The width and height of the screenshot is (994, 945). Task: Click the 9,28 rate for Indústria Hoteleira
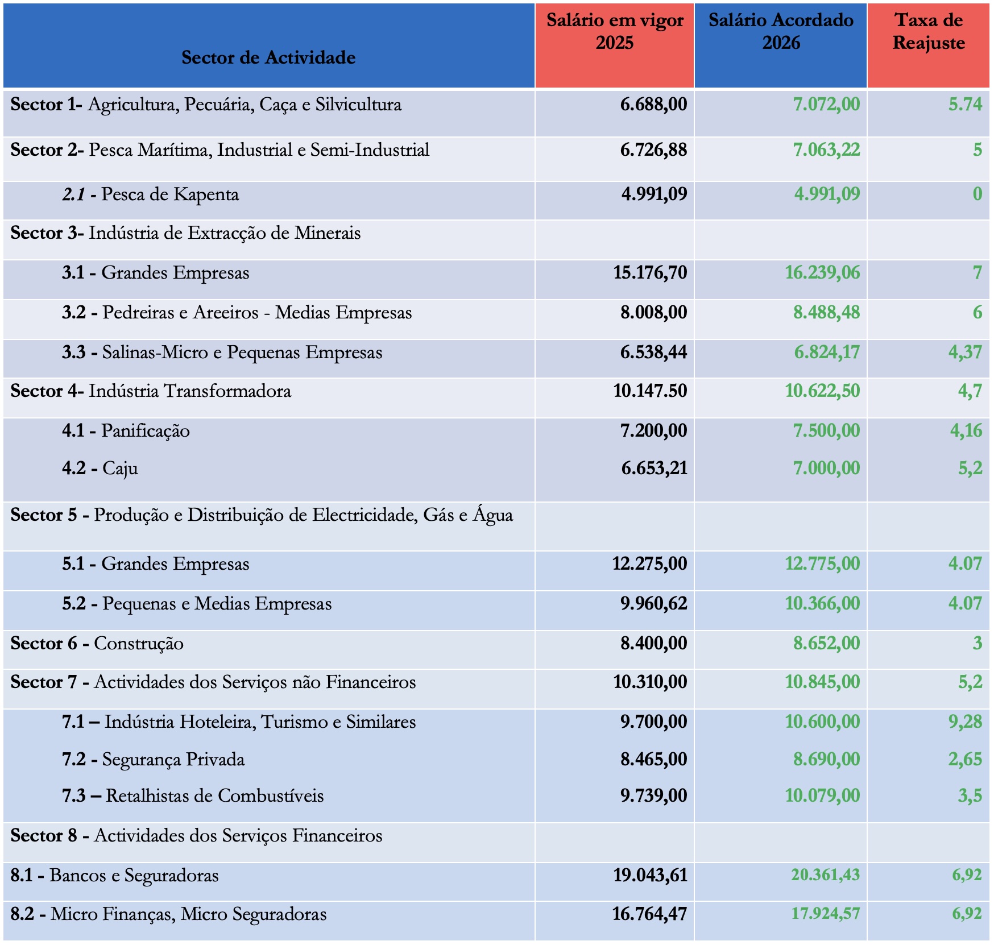(964, 722)
